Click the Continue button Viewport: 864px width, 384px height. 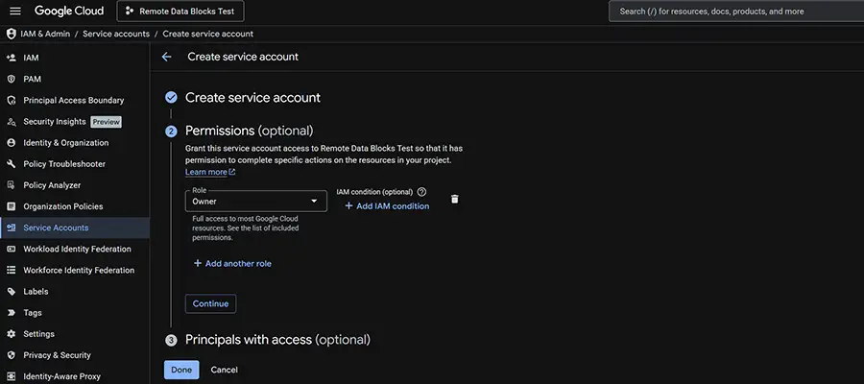[210, 303]
